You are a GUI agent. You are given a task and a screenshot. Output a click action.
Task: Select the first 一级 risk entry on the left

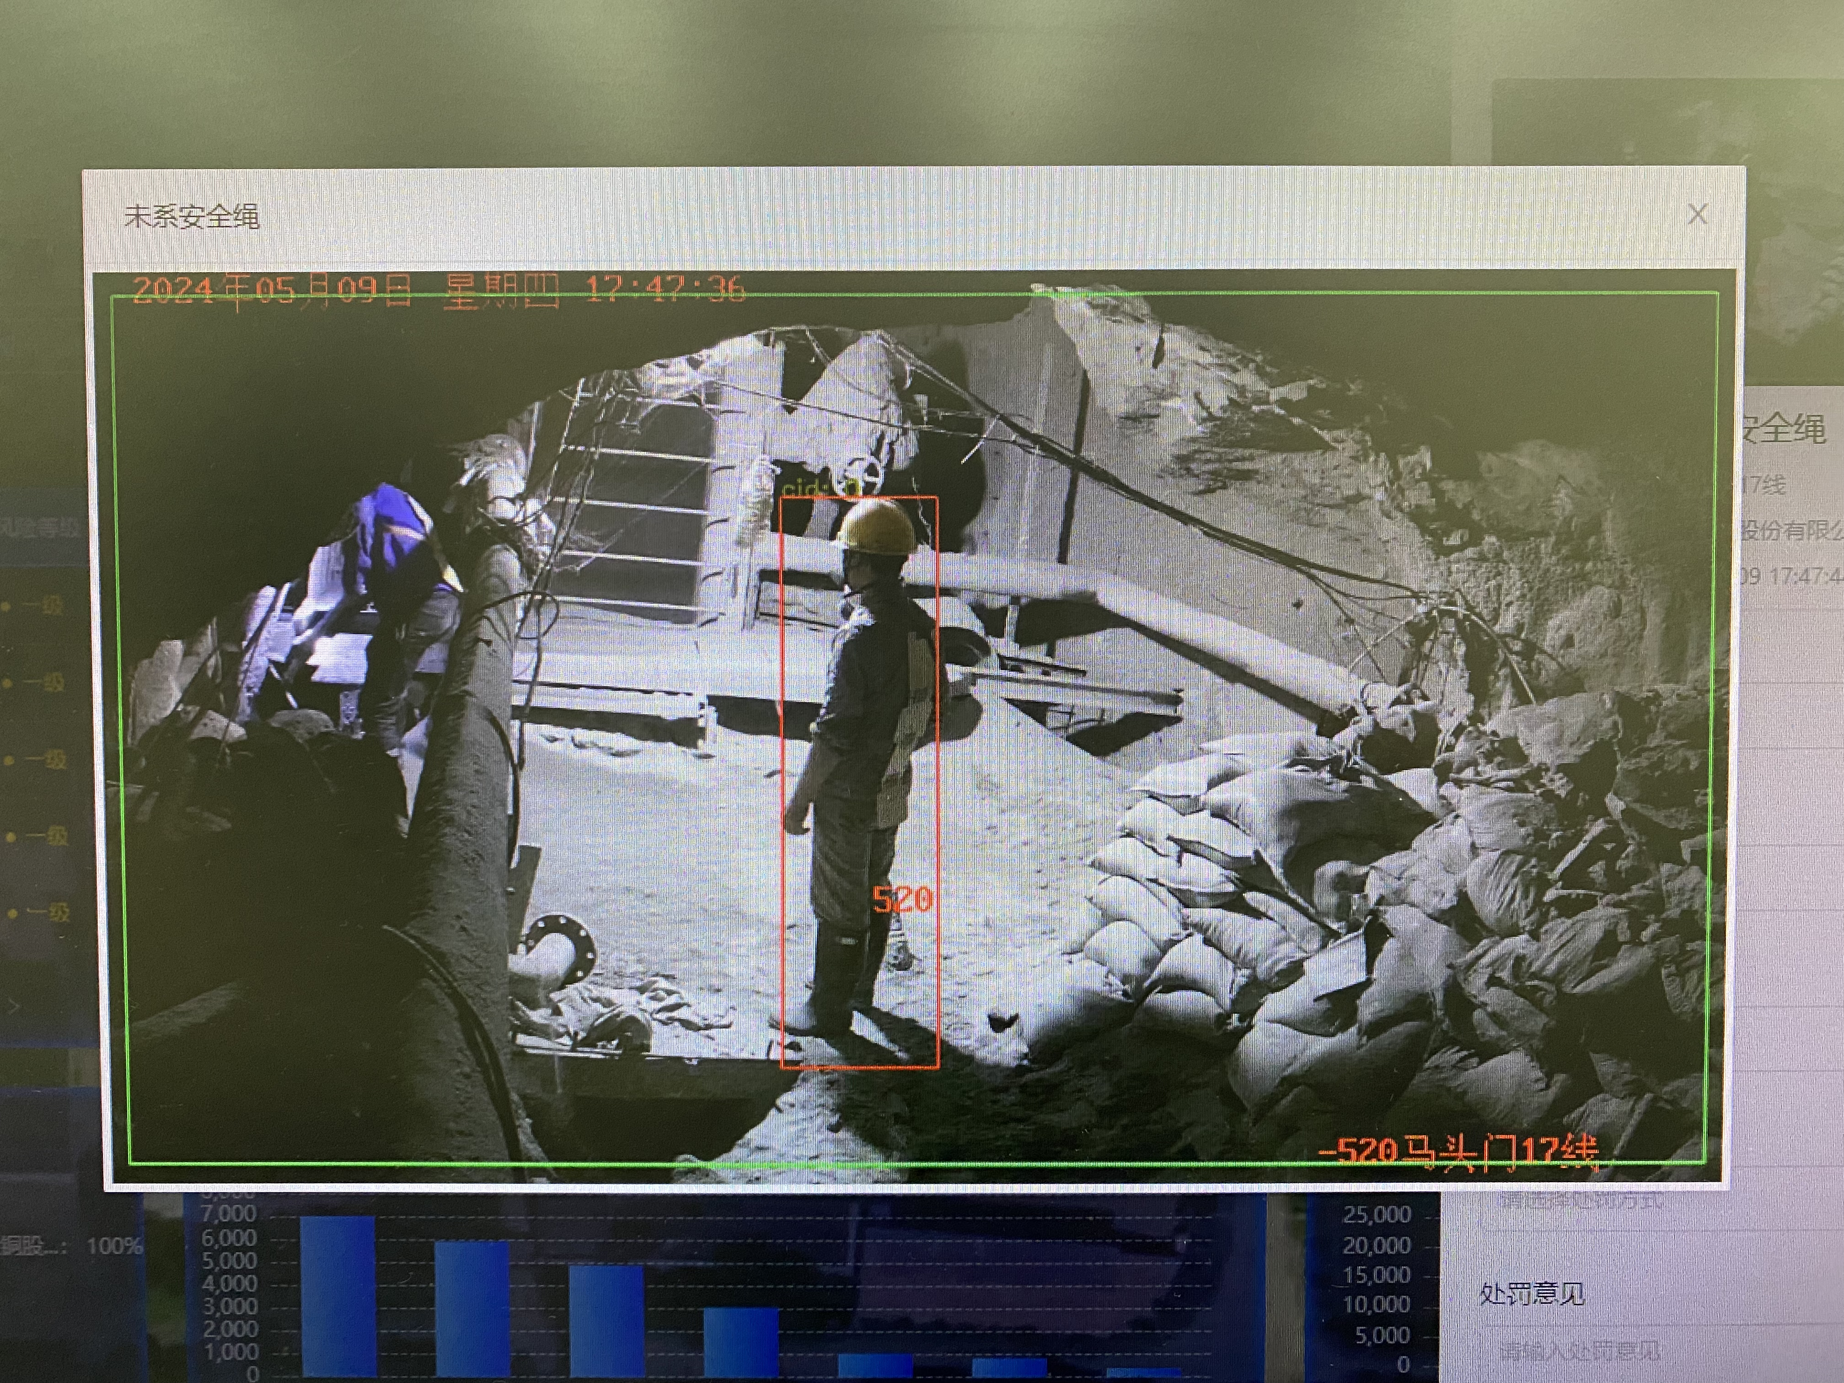40,606
